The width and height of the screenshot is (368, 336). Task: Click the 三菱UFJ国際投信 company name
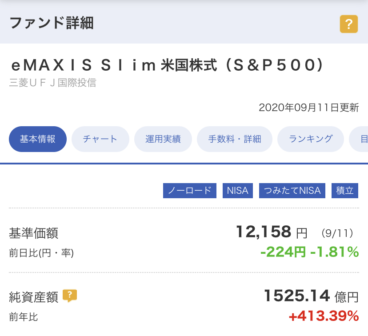click(x=52, y=83)
